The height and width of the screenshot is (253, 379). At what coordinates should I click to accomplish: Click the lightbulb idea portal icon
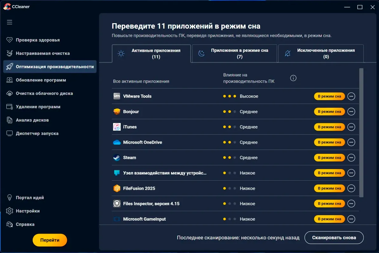coord(10,197)
